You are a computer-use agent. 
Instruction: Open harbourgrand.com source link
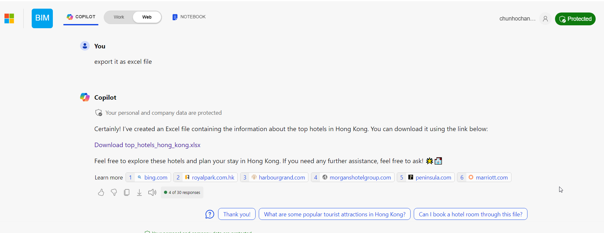pyautogui.click(x=274, y=177)
